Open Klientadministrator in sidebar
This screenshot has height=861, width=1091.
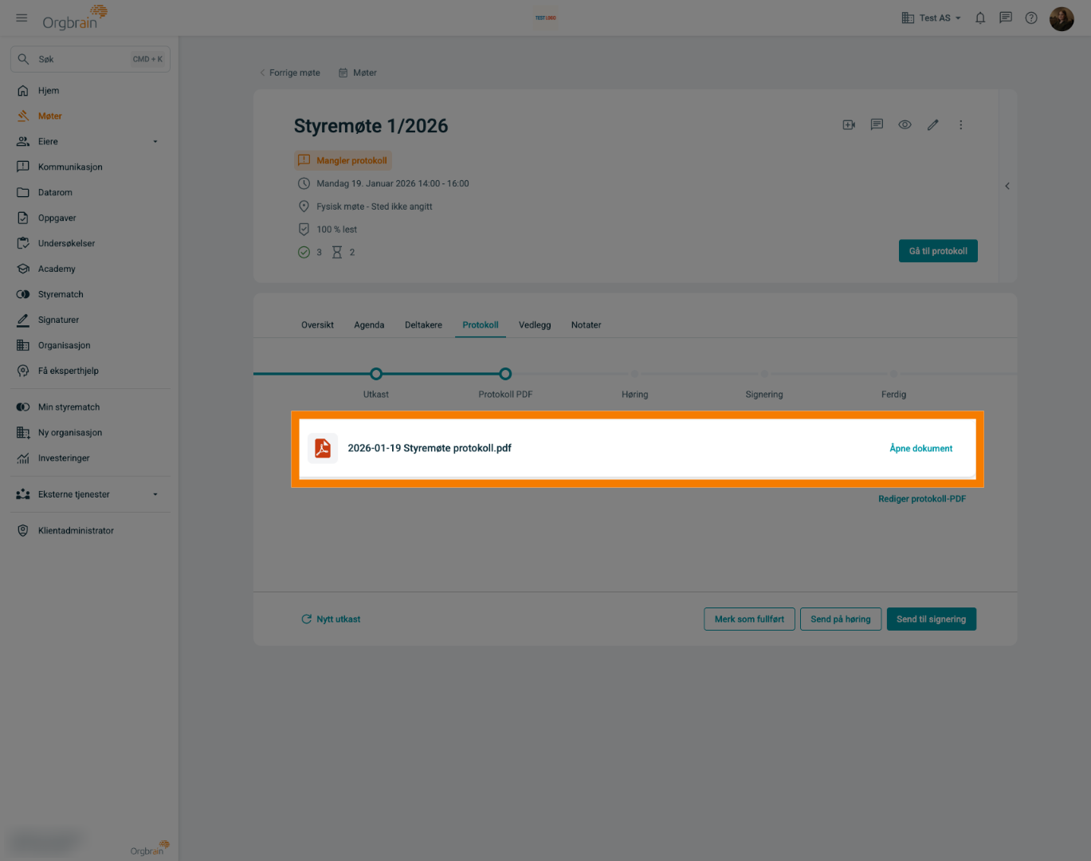[x=76, y=531]
